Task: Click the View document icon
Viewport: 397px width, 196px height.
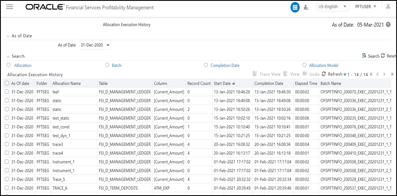Action: pos(286,74)
